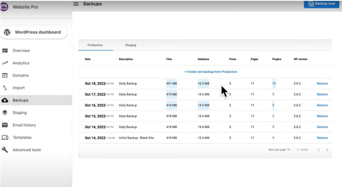Click the Import arrows icon
The height and width of the screenshot is (187, 342).
tap(5, 88)
